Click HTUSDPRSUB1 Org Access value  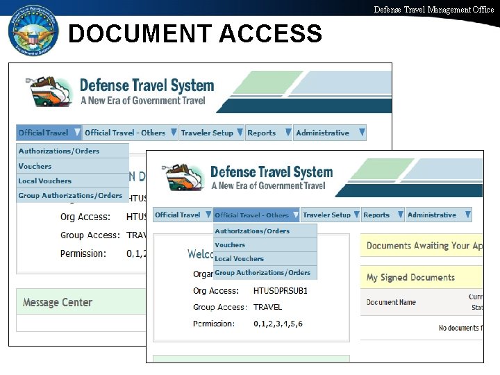tap(281, 291)
